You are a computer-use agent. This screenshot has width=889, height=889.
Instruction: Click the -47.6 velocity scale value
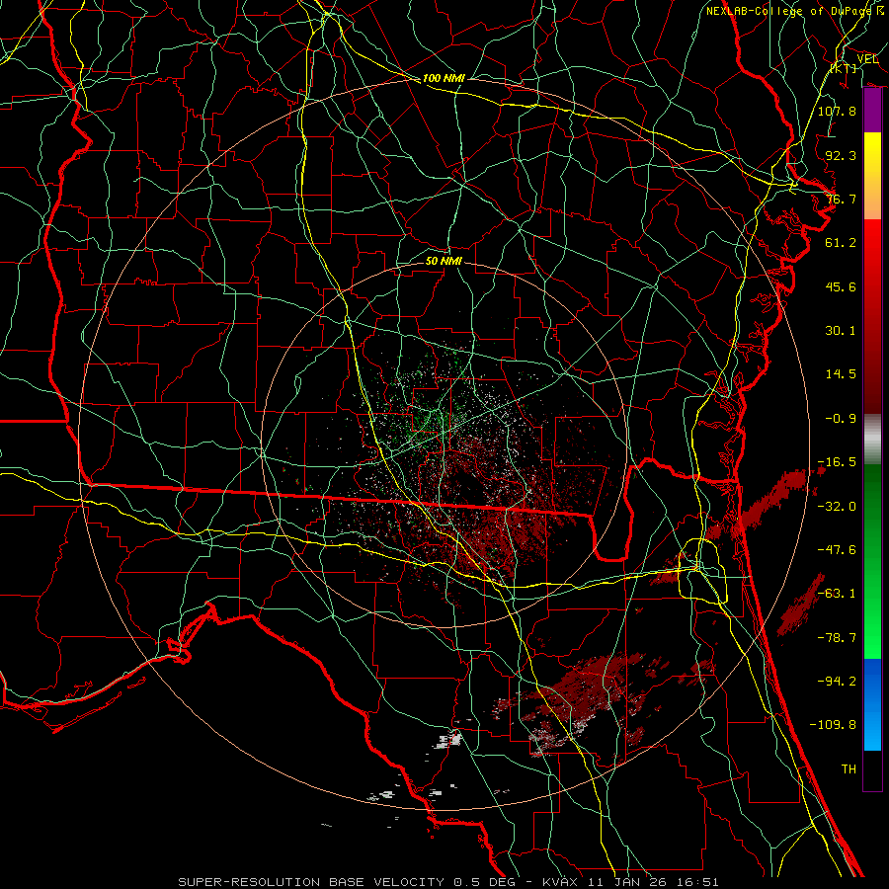pyautogui.click(x=837, y=550)
